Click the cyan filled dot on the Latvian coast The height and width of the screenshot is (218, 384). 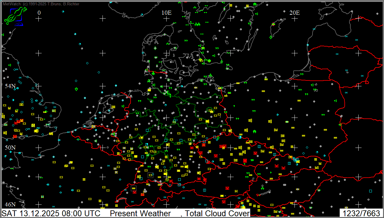pyautogui.click(x=307, y=45)
